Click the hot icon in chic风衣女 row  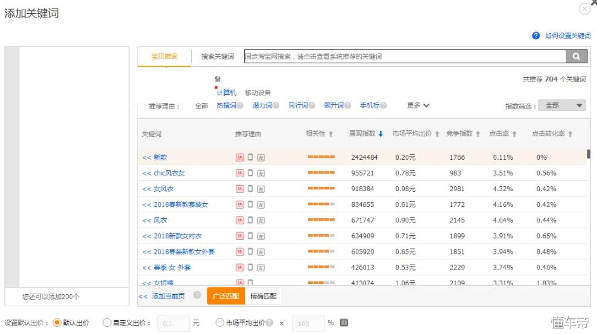tap(240, 173)
